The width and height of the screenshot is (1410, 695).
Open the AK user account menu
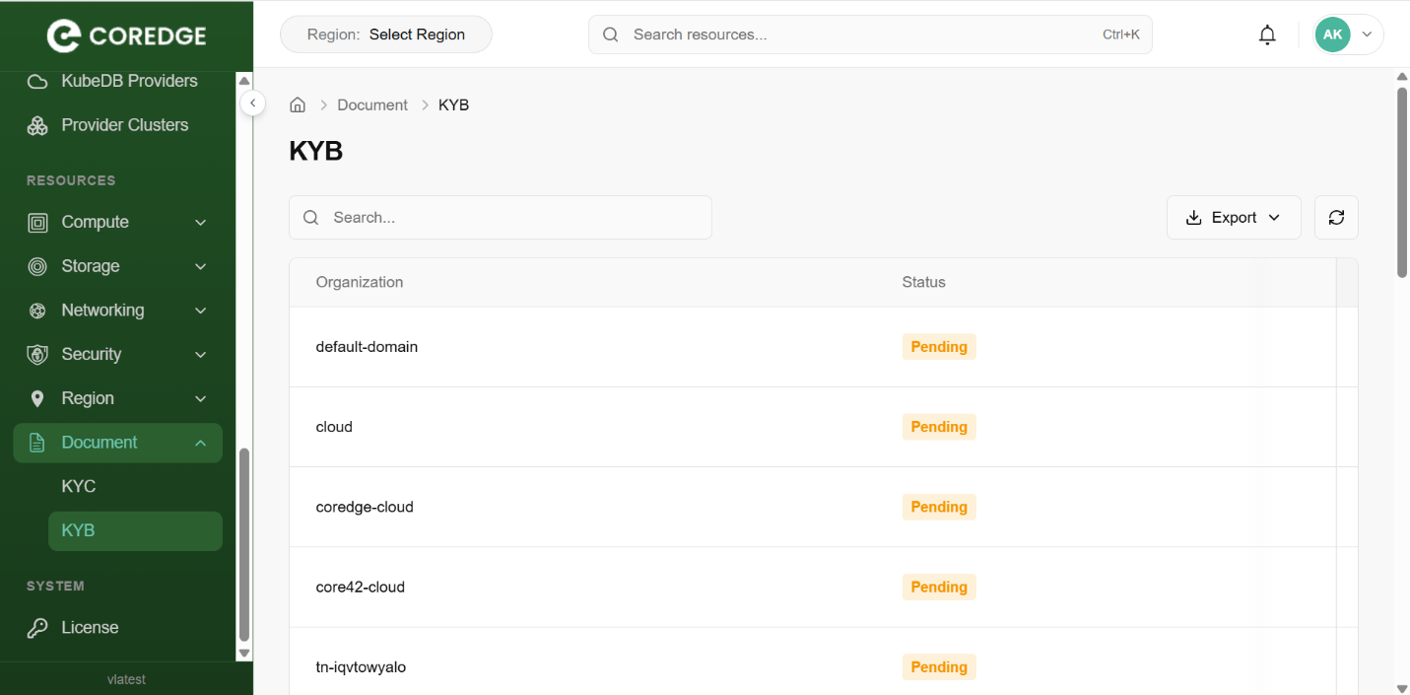[1348, 35]
